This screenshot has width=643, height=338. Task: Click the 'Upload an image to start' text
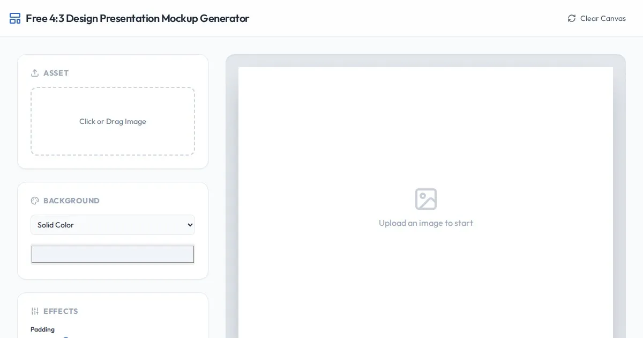(x=426, y=223)
